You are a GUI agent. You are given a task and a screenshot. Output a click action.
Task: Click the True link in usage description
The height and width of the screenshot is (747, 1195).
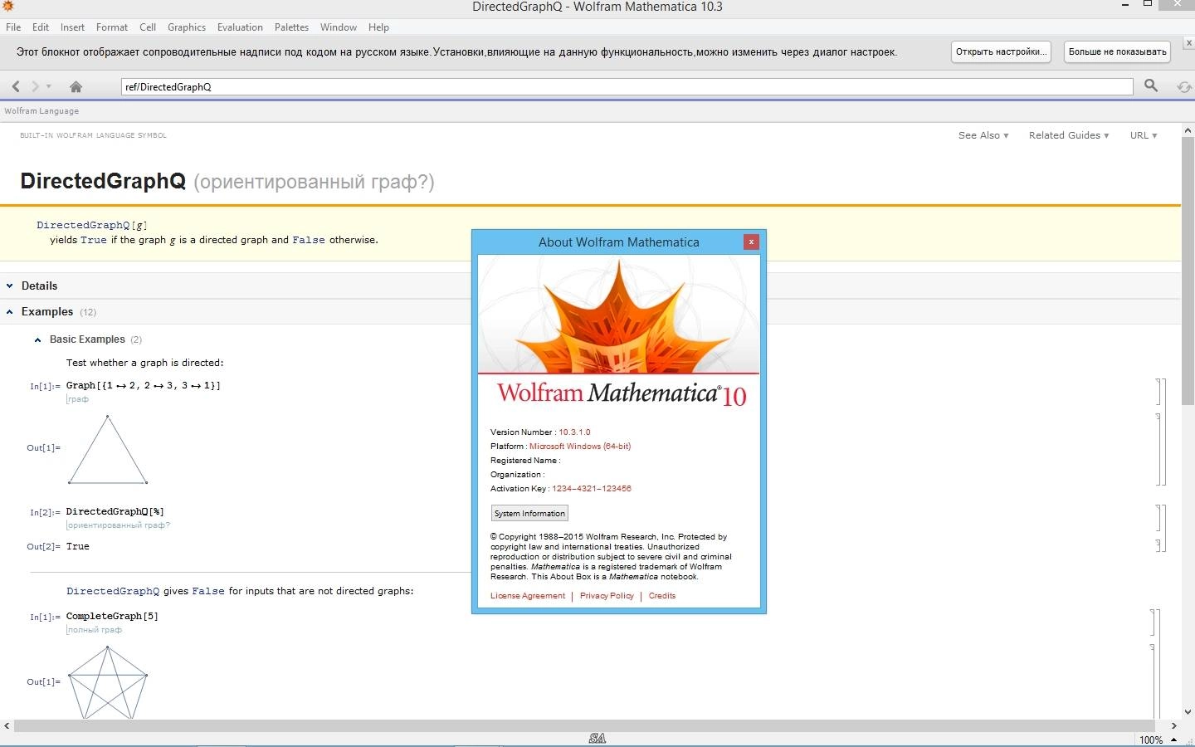[x=94, y=240]
